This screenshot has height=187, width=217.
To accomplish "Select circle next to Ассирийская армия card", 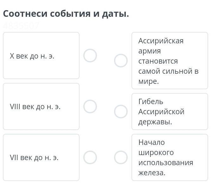I will [121, 60].
